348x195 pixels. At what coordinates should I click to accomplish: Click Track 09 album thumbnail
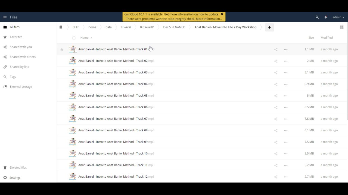coord(73,142)
